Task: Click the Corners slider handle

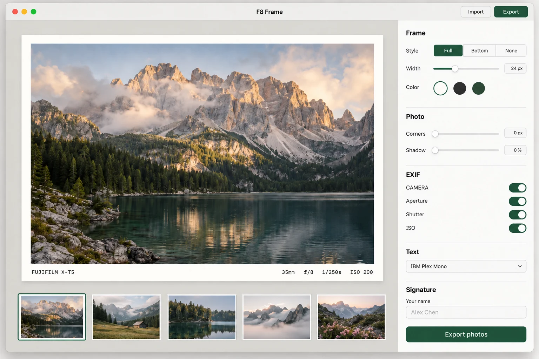Action: (x=435, y=134)
